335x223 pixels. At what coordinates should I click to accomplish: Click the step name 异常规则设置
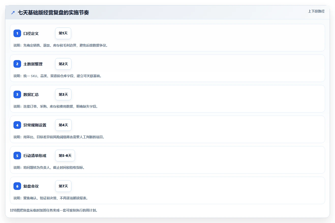pos(35,125)
